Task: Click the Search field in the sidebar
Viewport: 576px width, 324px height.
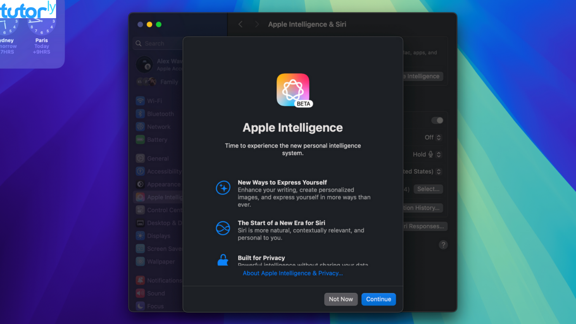Action: coord(157,43)
